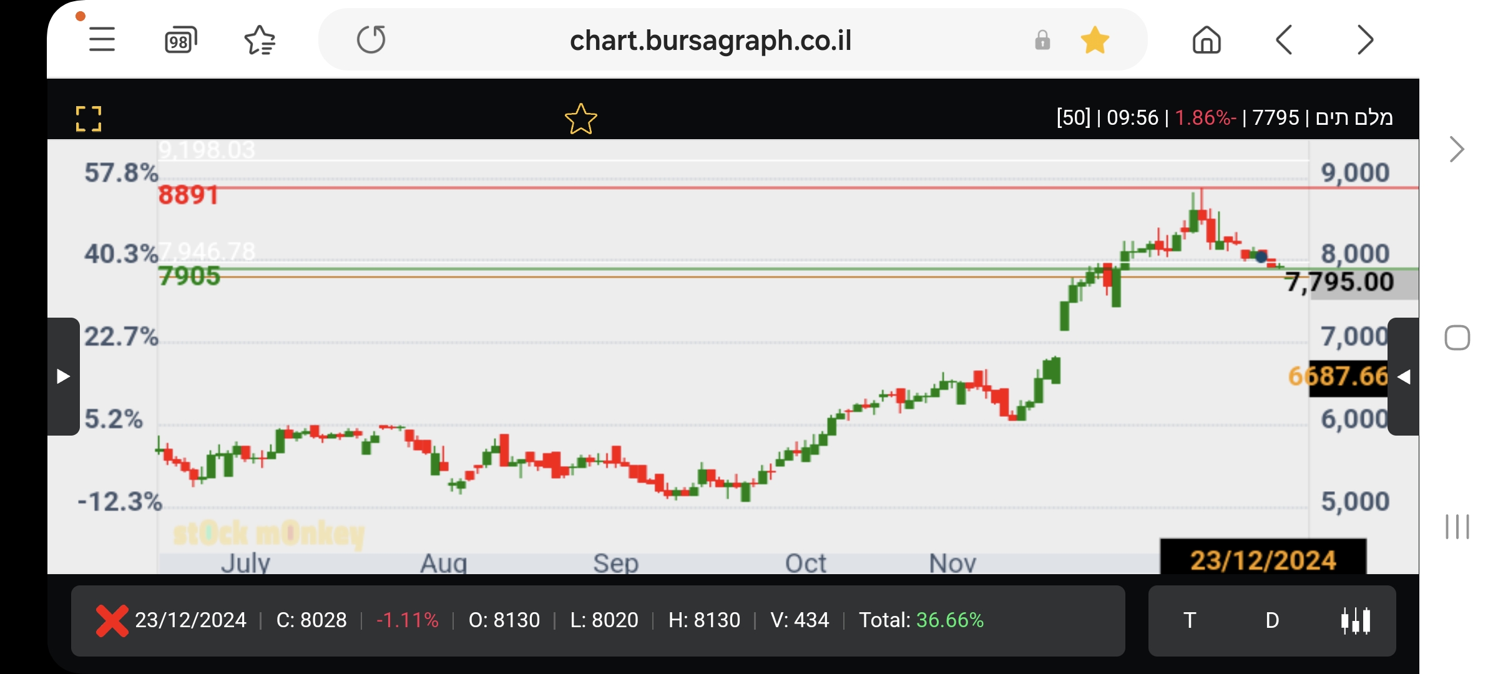Select the D daily timeframe button

click(1272, 620)
